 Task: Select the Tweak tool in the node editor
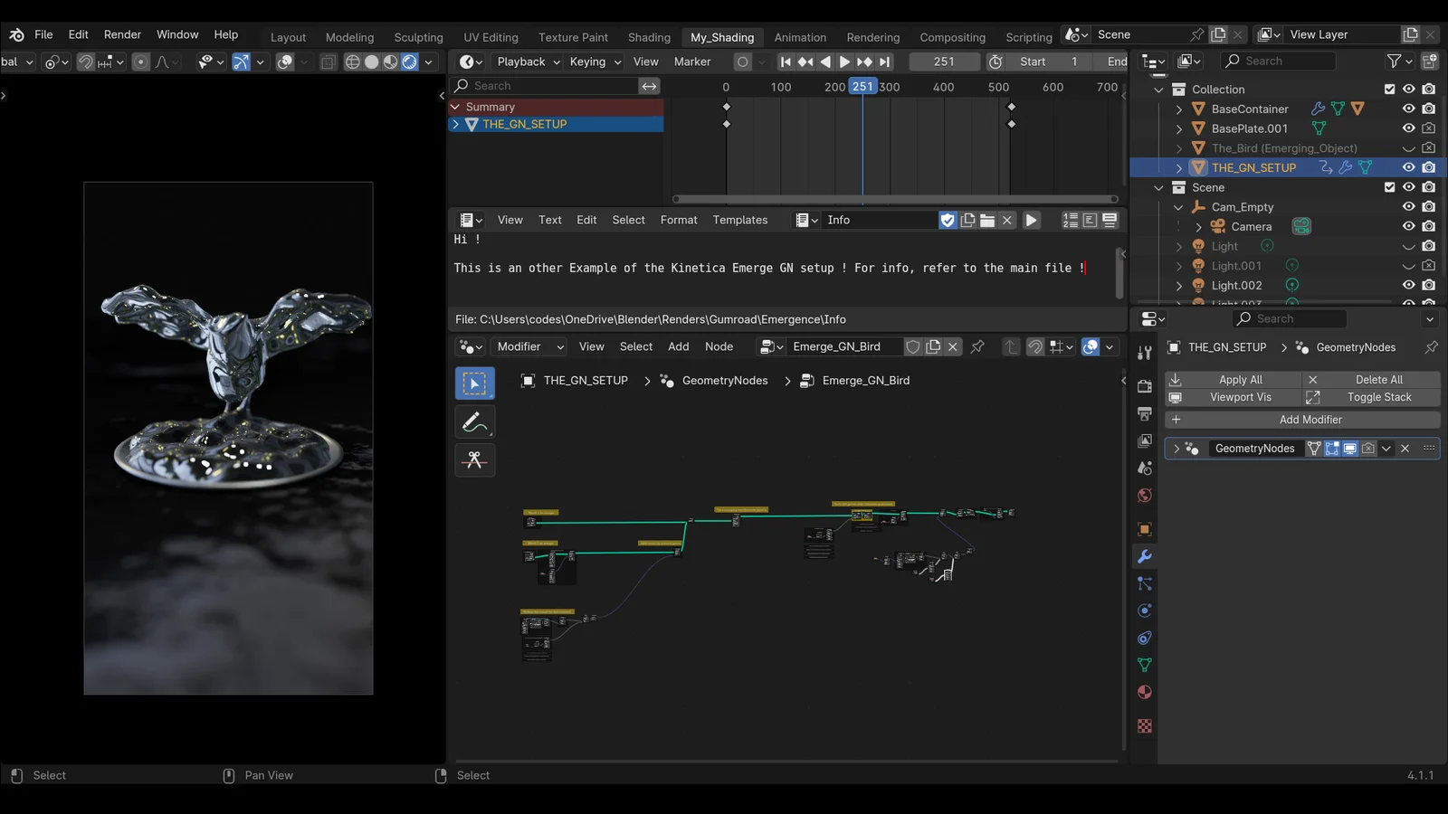pos(474,382)
